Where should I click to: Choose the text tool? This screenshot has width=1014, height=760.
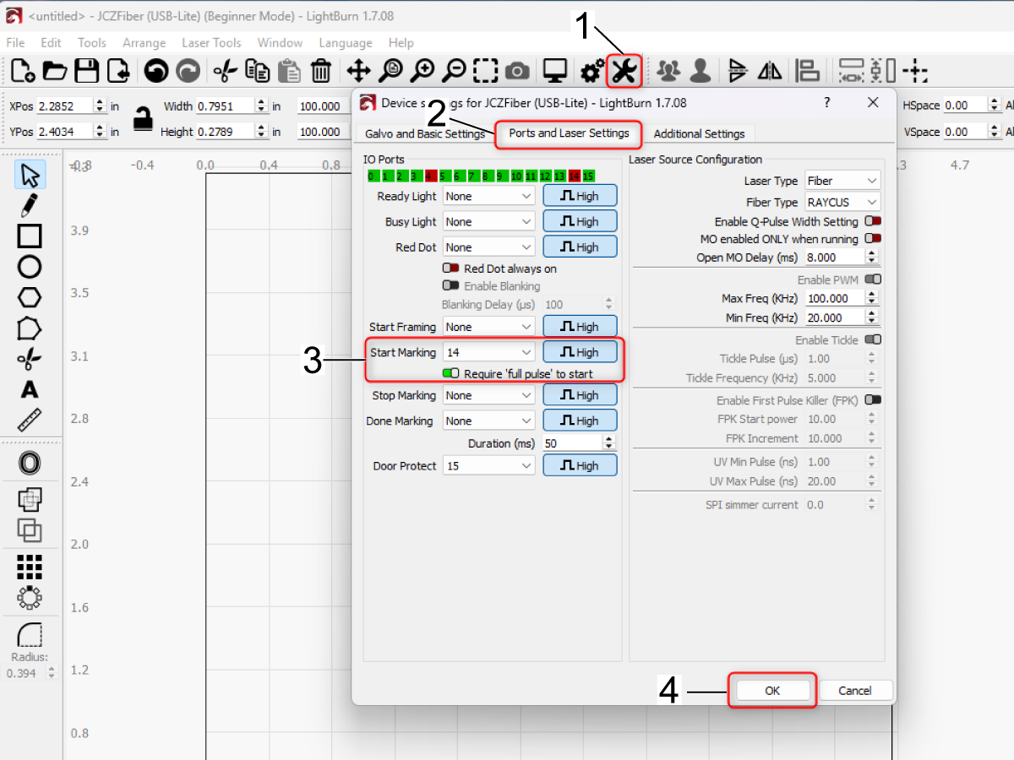click(x=30, y=389)
